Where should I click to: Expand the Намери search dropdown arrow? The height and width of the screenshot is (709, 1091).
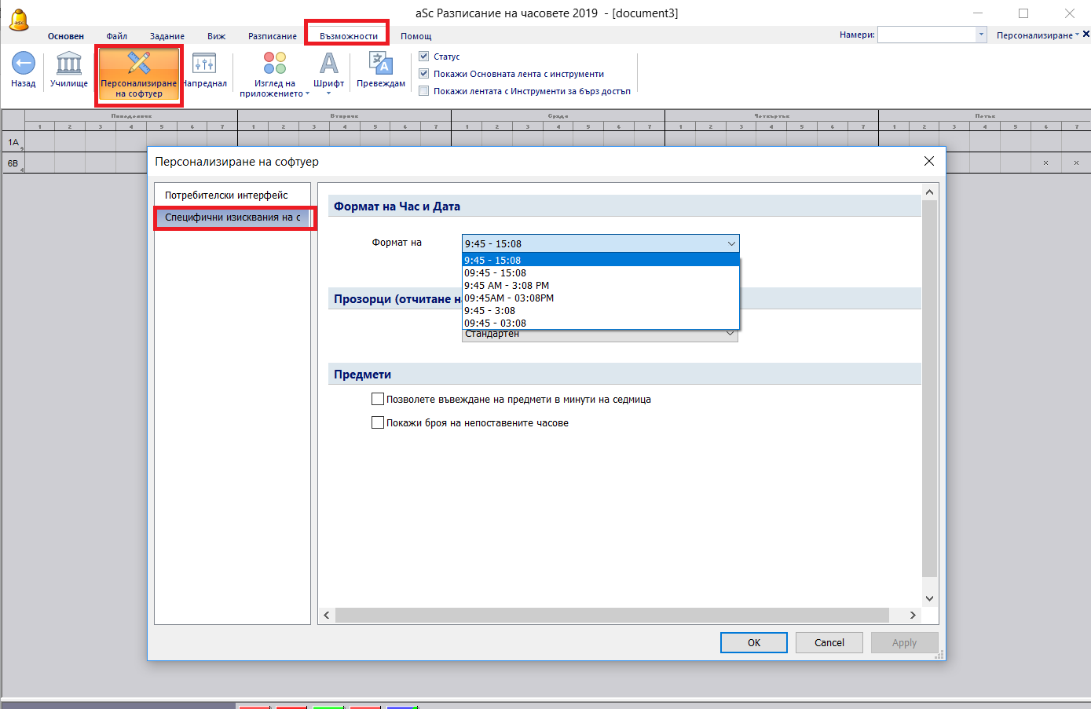tap(981, 35)
